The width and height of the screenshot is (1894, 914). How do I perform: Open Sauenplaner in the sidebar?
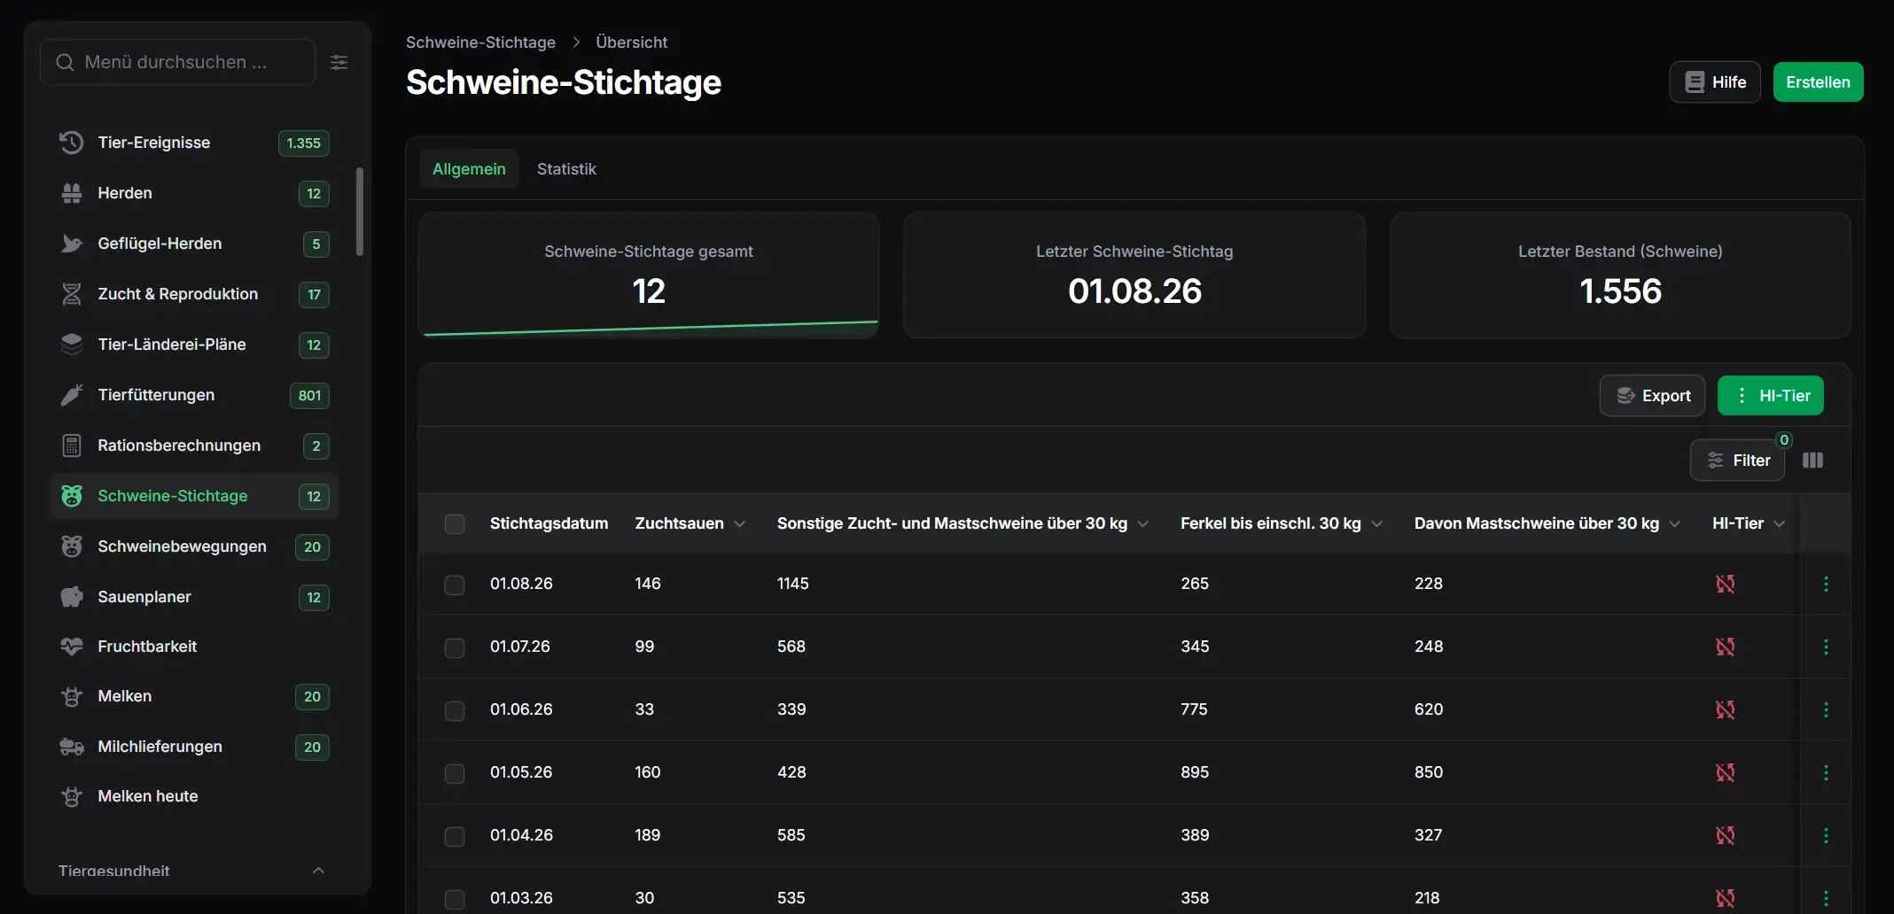pos(195,597)
